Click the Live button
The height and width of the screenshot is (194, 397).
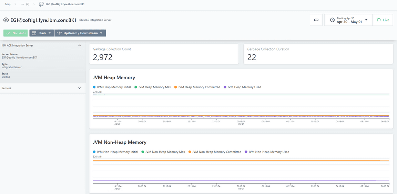coord(383,20)
